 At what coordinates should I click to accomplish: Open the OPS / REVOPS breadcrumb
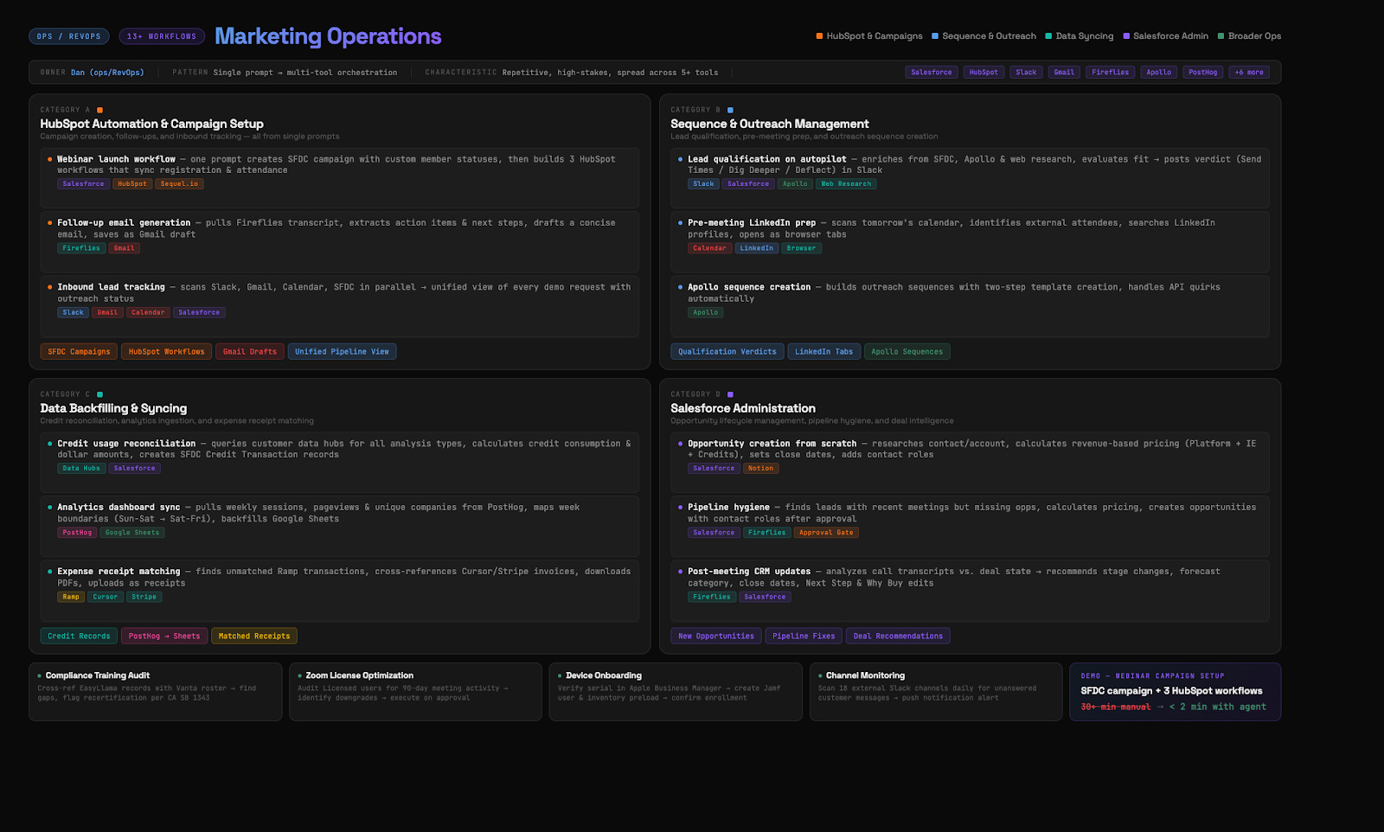68,35
